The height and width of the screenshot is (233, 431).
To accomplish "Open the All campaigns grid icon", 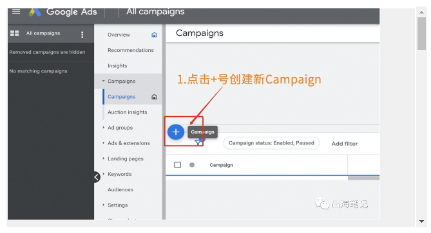I will pyautogui.click(x=14, y=33).
